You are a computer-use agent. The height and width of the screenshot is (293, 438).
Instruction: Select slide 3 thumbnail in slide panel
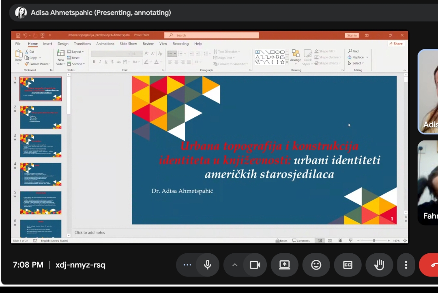click(x=41, y=146)
